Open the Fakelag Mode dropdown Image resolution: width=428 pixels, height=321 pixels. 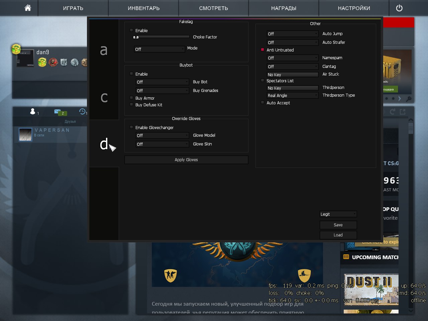(159, 49)
